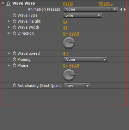The width and height of the screenshot is (129, 130).
Task: Enable the Phase stopwatch animation
Action: (x=14, y=65)
